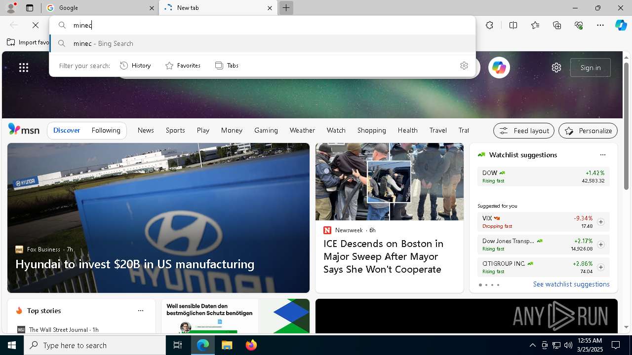Open Watchlist suggestions more options
The height and width of the screenshot is (355, 632).
pyautogui.click(x=602, y=155)
